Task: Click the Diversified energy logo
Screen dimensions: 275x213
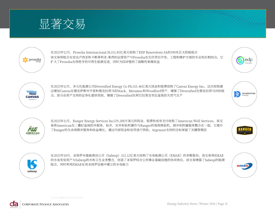Action: (x=244, y=94)
